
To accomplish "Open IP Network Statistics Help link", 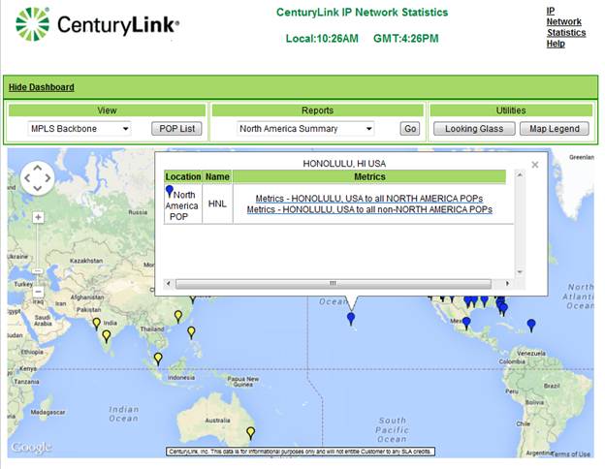I will point(565,27).
